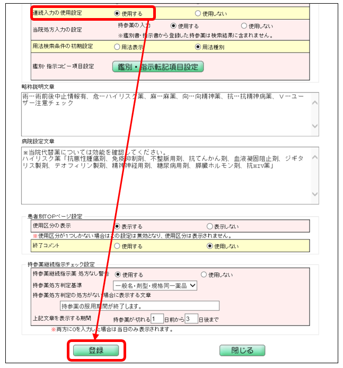Select 用法表示 radio option
343x368 pixels.
point(117,47)
